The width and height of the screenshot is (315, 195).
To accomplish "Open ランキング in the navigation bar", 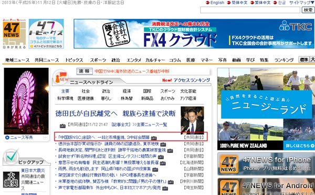I will coord(284,60).
